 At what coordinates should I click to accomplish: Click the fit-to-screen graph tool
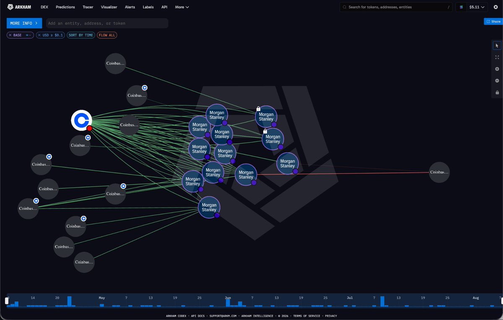(x=497, y=57)
